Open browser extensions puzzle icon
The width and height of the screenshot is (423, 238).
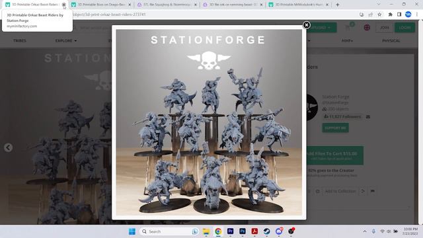coord(390,15)
